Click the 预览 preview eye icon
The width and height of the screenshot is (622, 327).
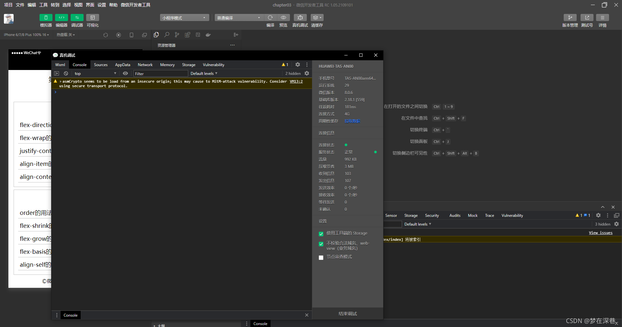click(x=283, y=18)
